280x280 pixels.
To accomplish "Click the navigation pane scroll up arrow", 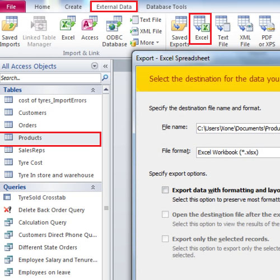I will click(x=106, y=90).
